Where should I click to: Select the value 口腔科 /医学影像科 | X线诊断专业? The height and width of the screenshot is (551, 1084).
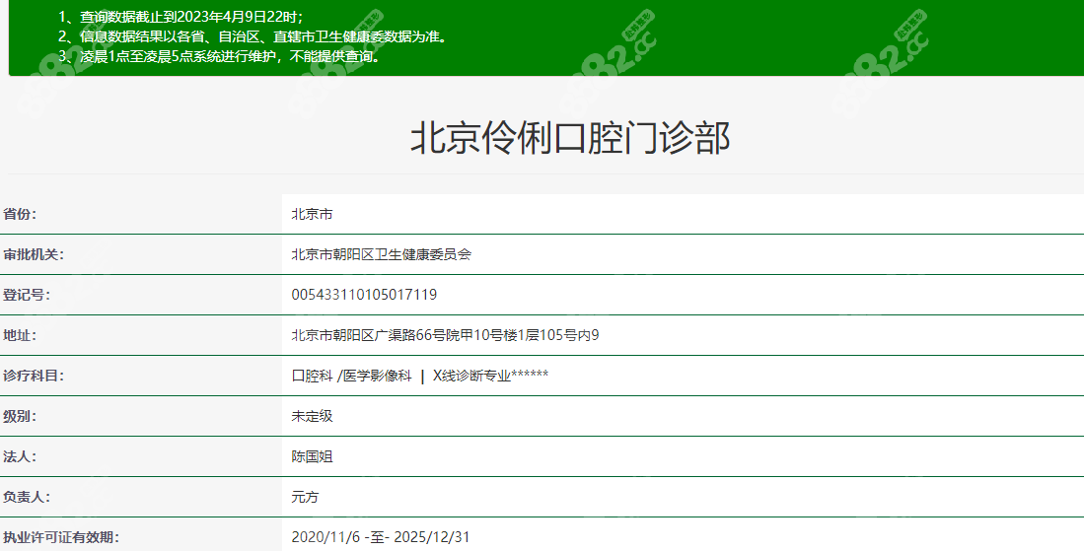419,376
